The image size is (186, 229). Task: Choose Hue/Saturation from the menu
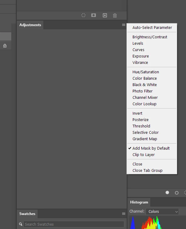tap(152, 72)
